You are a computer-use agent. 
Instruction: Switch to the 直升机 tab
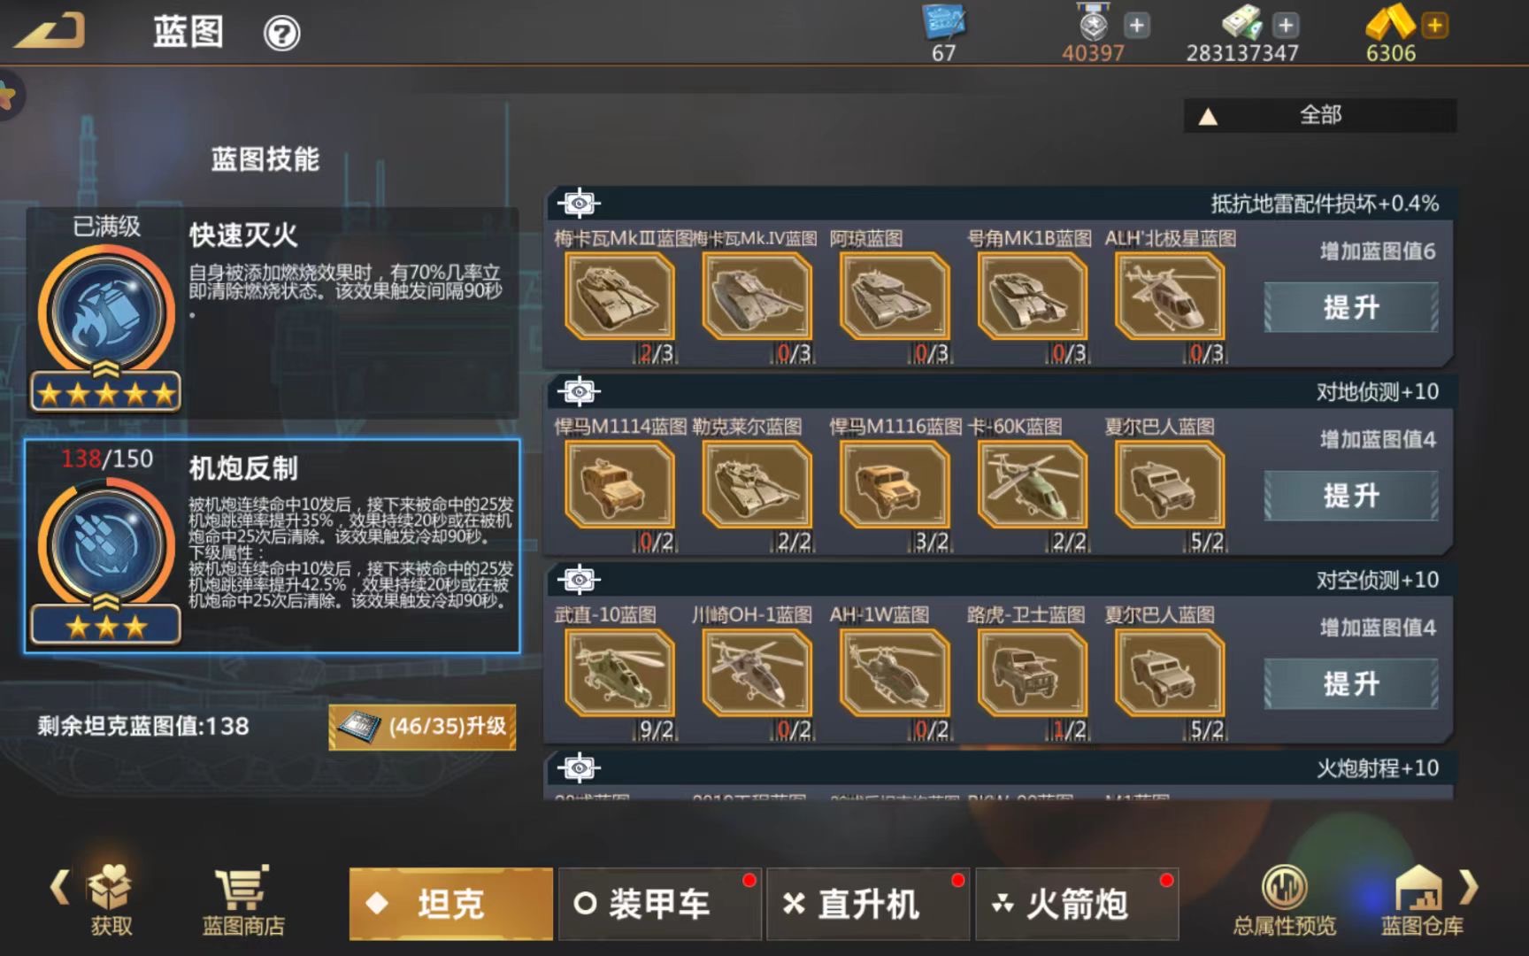click(x=868, y=904)
